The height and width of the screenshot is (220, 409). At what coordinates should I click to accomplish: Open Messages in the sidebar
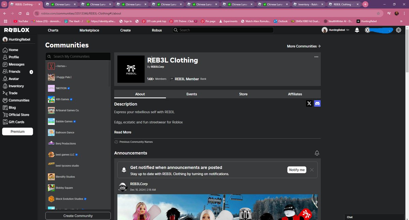coord(13,64)
